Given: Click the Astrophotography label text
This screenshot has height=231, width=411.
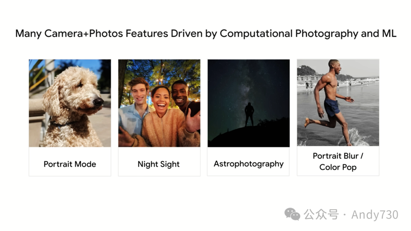Looking at the screenshot, I should (249, 164).
